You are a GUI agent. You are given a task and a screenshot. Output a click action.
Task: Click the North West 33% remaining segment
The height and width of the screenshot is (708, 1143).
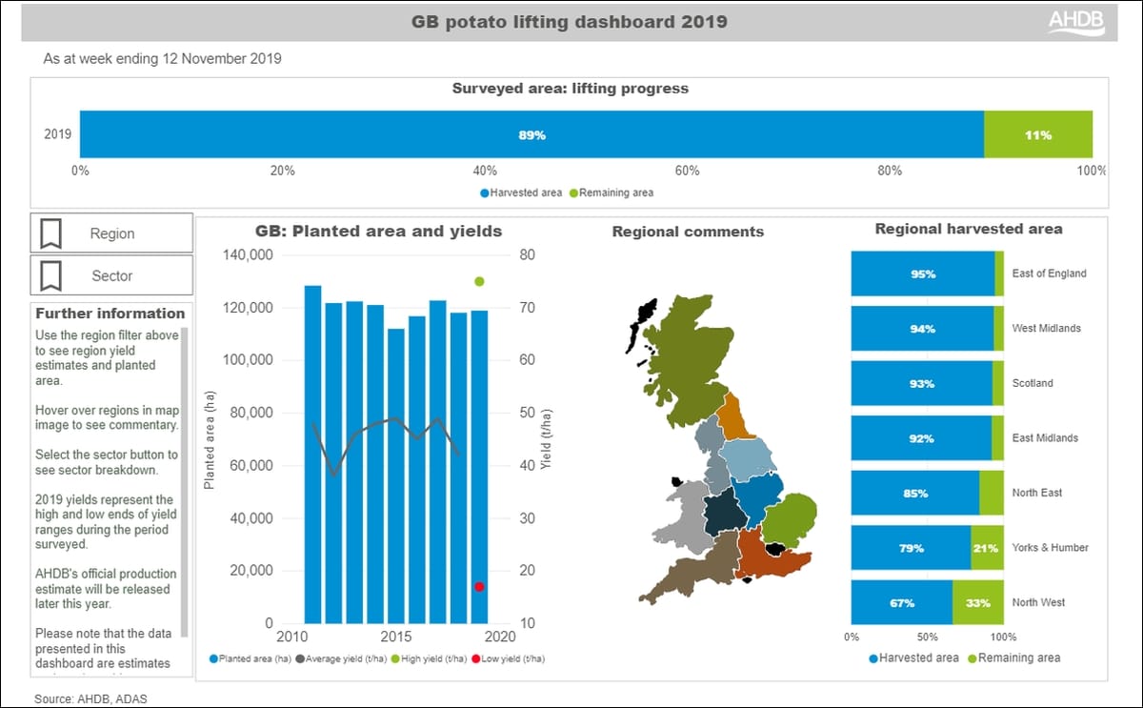pos(978,602)
